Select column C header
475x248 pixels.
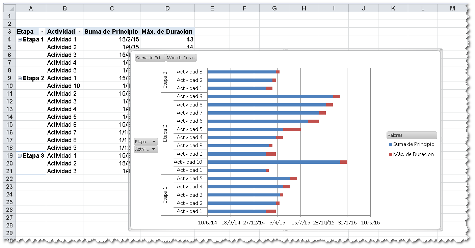pos(112,8)
